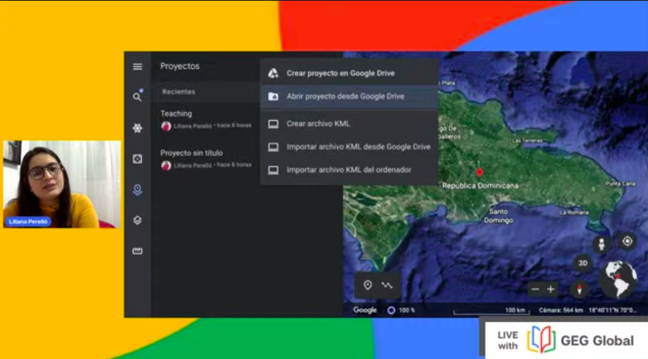Click laptop icon beside Crear archivo KML
Viewport: 648px width, 359px height.
point(273,124)
